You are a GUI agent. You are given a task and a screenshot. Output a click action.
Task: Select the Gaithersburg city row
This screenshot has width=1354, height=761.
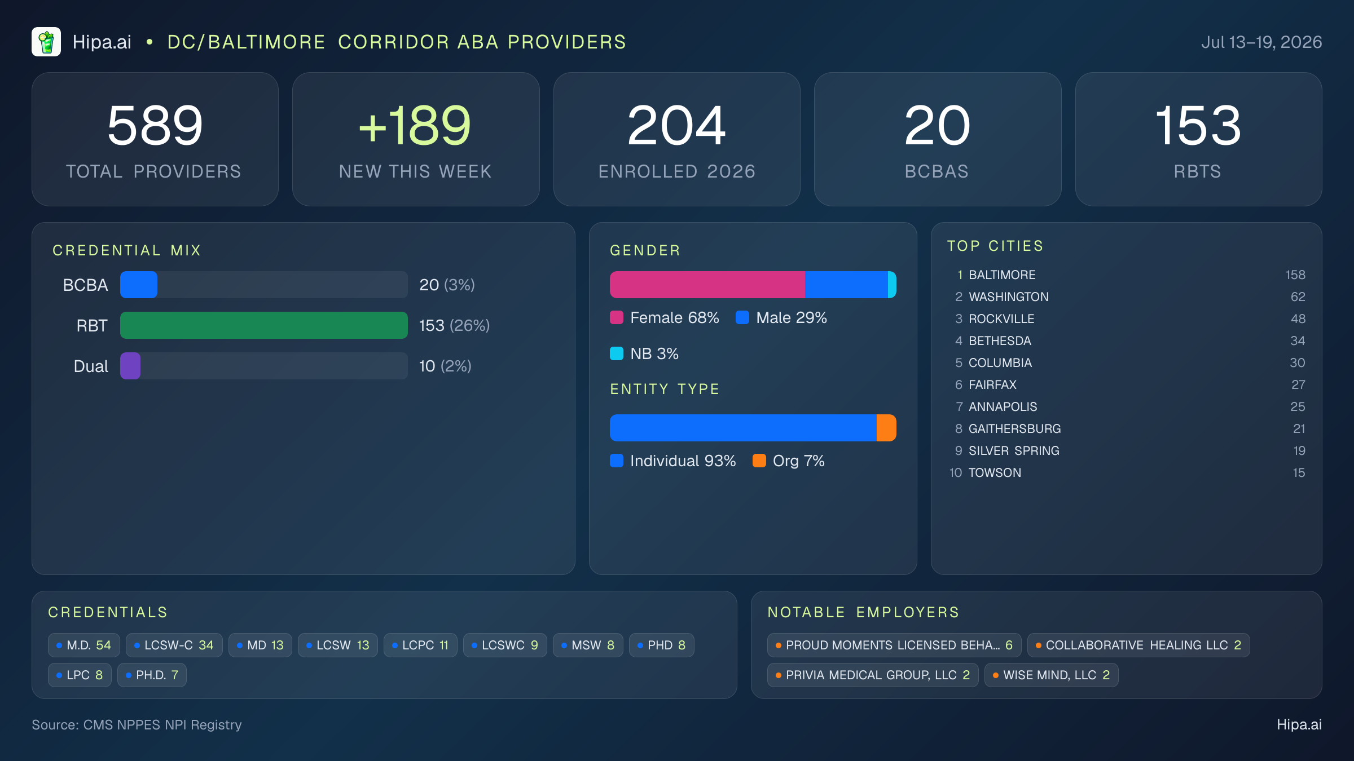click(1127, 428)
